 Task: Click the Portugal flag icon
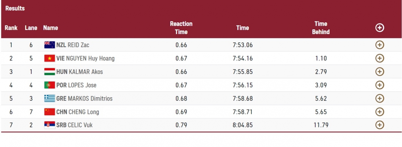point(50,85)
